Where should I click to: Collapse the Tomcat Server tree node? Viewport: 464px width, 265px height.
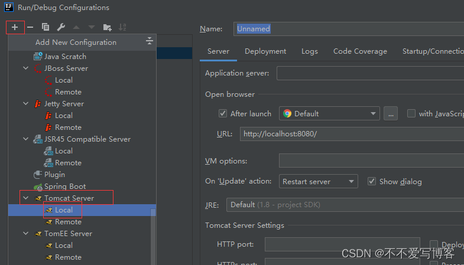[x=26, y=198]
